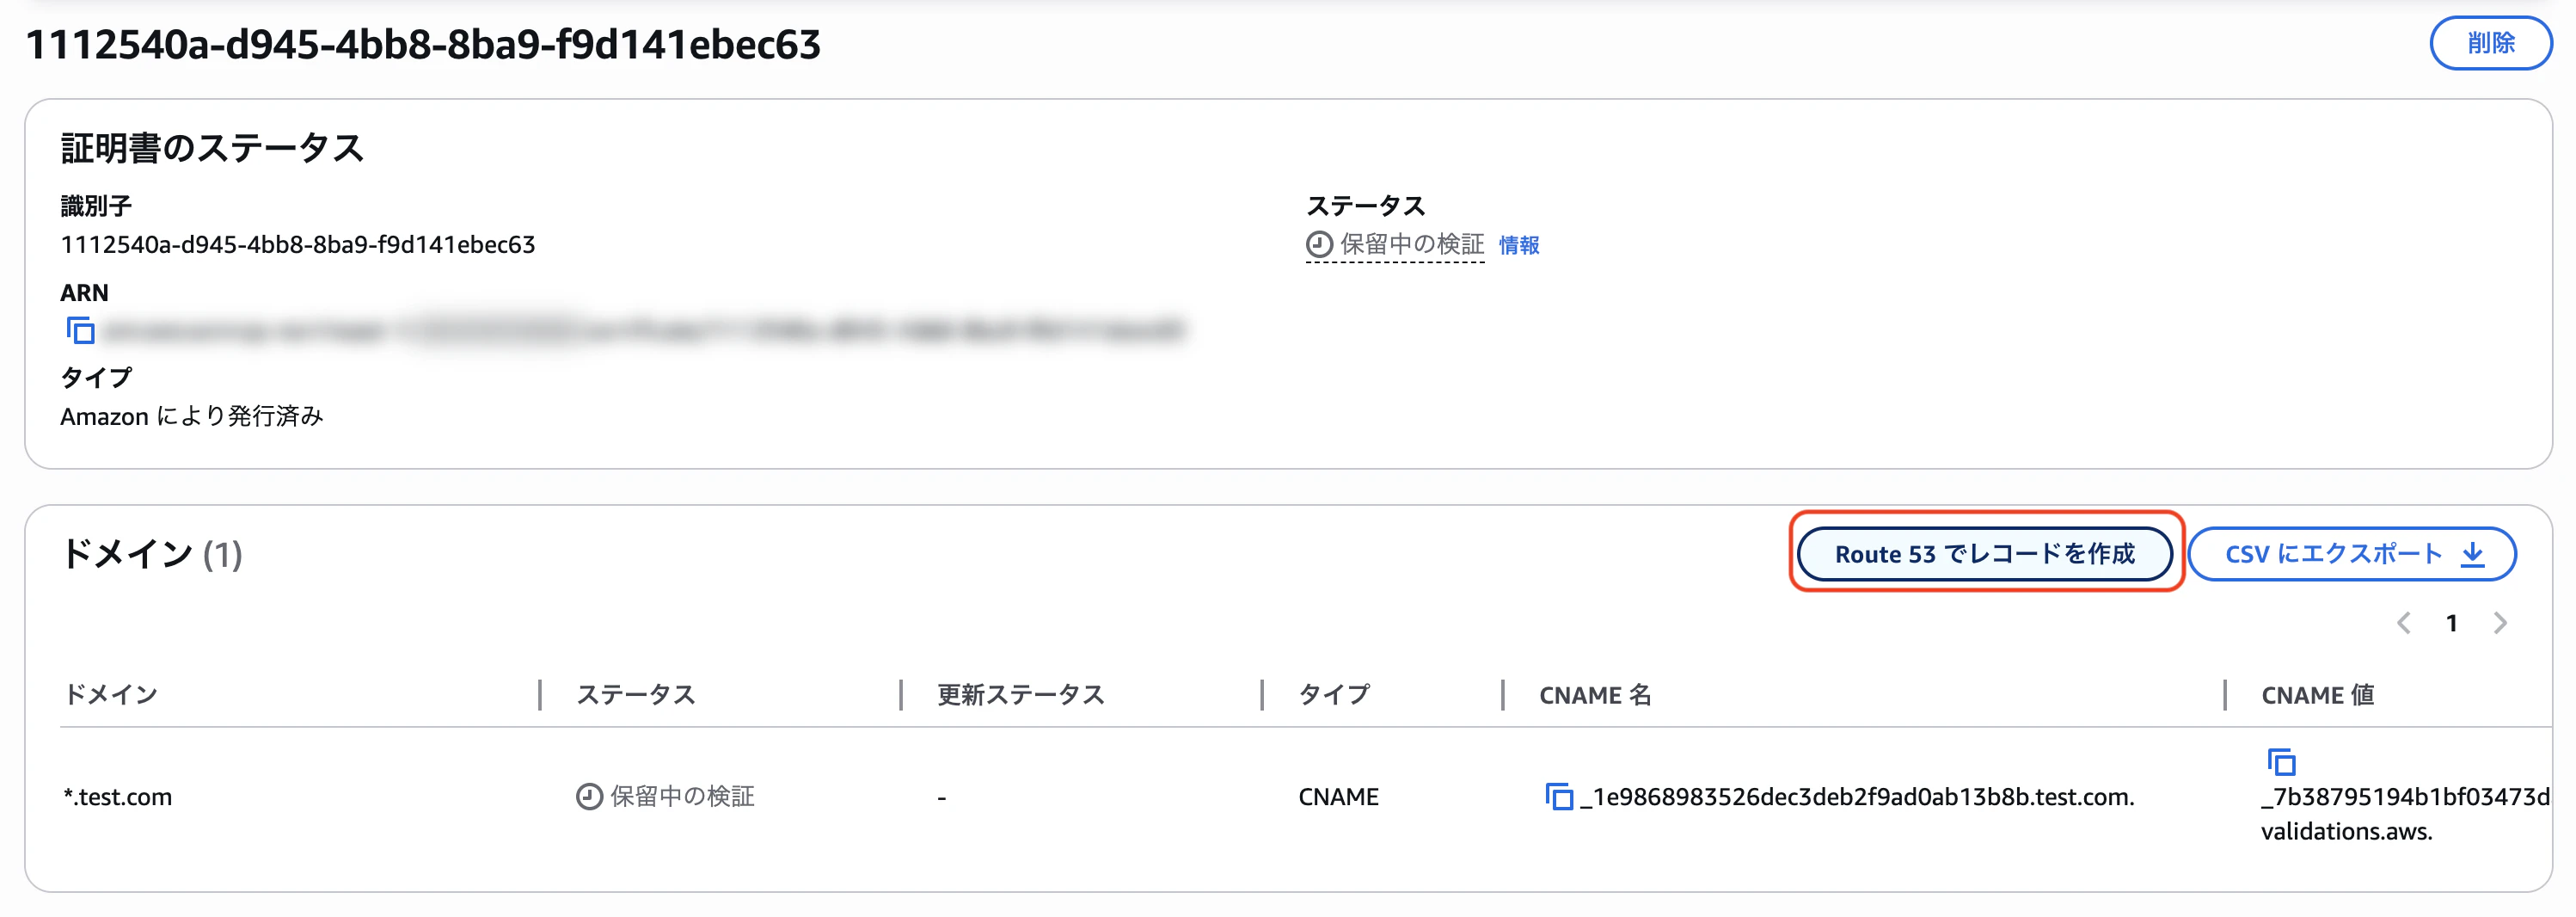Click the 保留中の検証 certificate status text

coord(1412,244)
